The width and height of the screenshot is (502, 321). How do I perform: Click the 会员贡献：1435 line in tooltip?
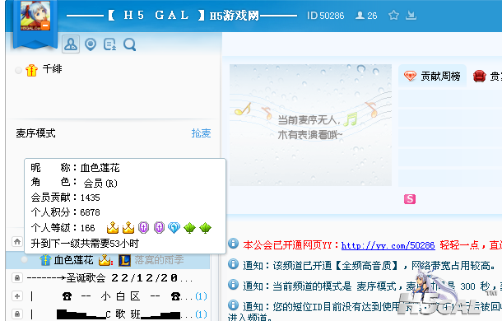pyautogui.click(x=65, y=198)
